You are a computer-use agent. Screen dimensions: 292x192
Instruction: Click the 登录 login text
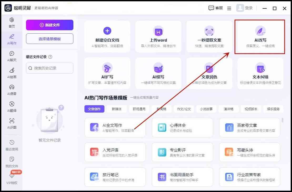[x=249, y=8]
